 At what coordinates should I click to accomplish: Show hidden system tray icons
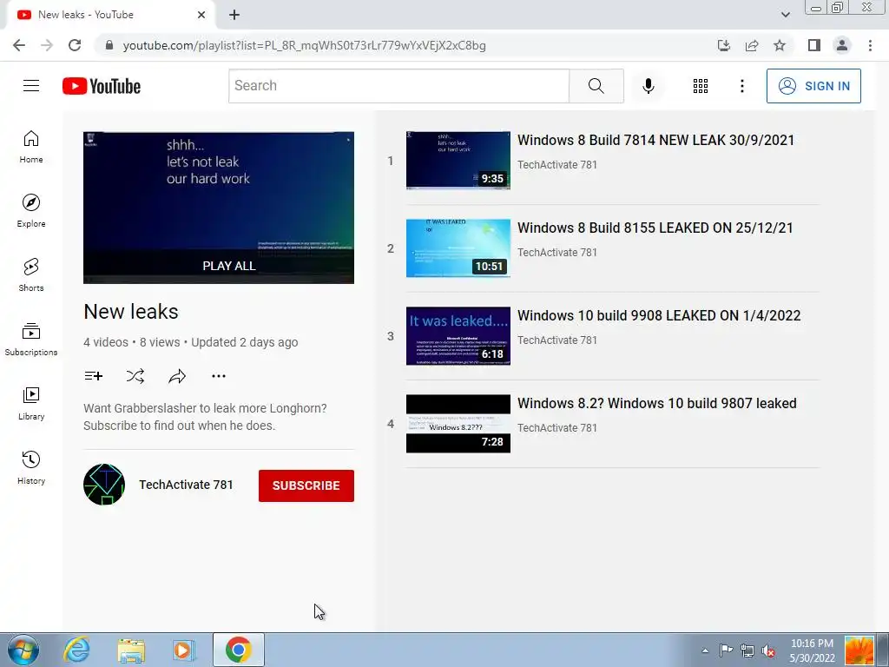pyautogui.click(x=705, y=650)
